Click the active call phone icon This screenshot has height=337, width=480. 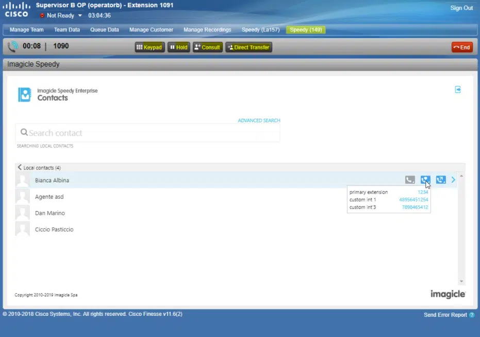coord(13,47)
